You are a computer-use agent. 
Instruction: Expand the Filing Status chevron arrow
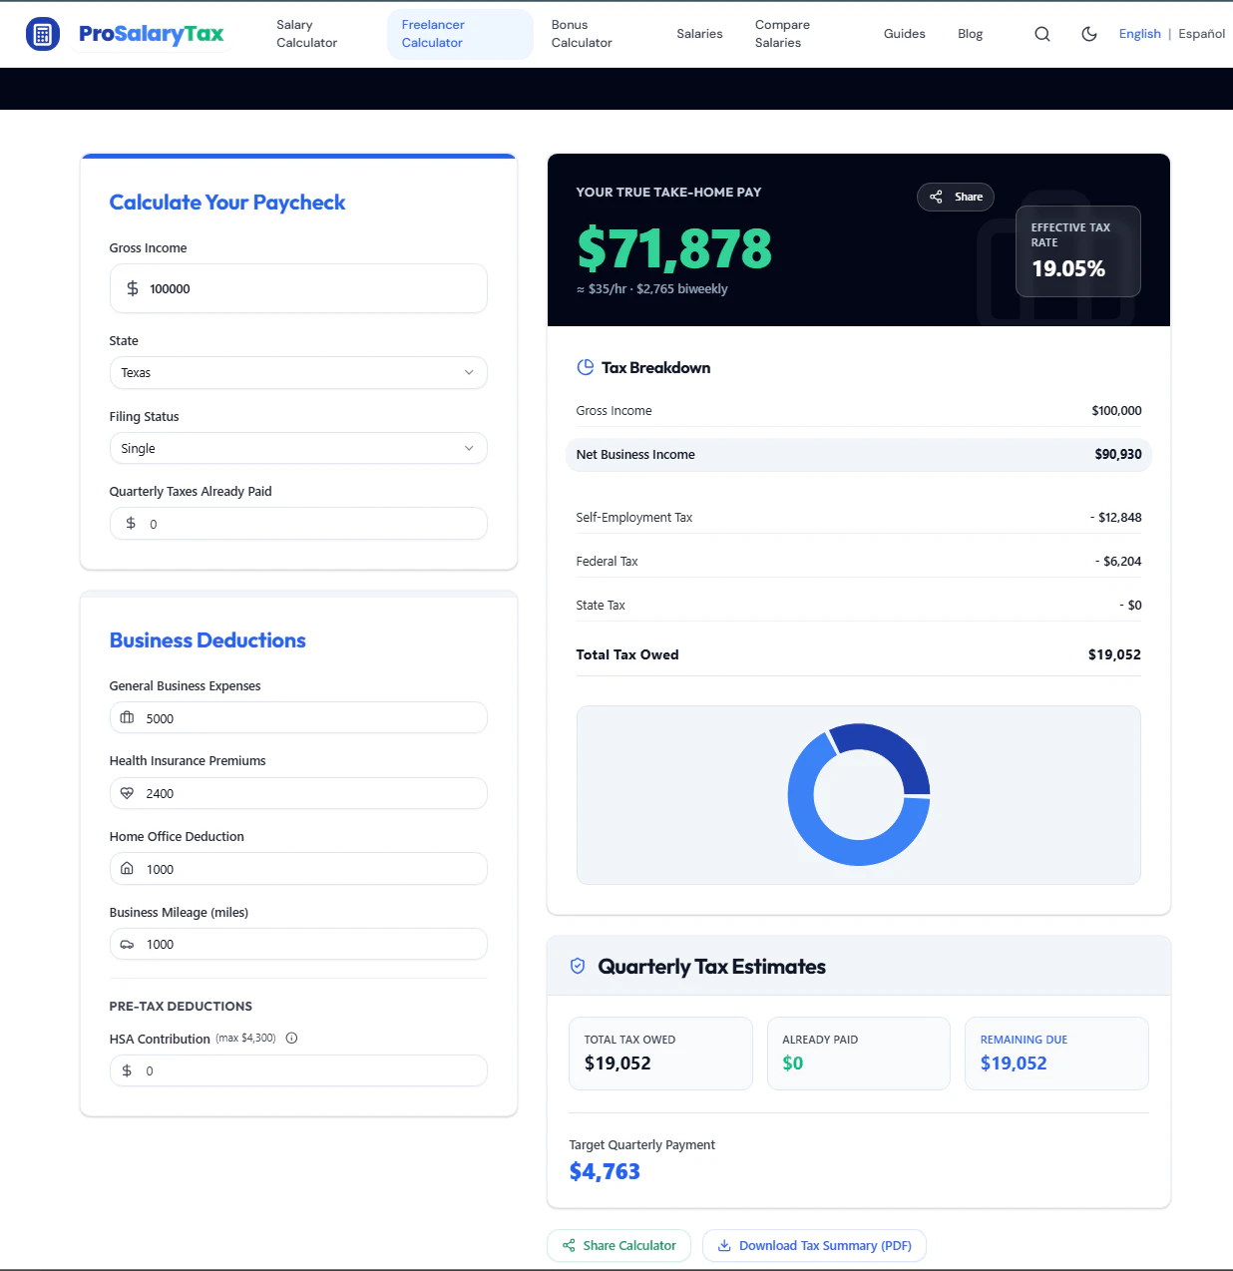tap(469, 448)
